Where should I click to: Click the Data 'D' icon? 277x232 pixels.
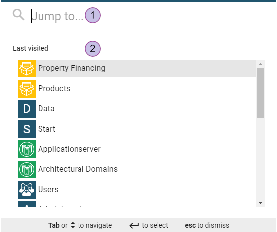[x=27, y=109]
